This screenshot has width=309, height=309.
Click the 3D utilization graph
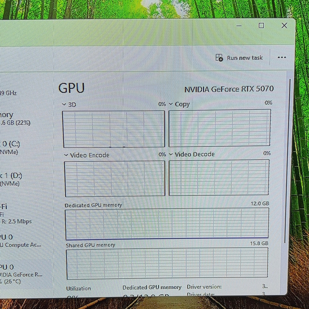click(114, 129)
